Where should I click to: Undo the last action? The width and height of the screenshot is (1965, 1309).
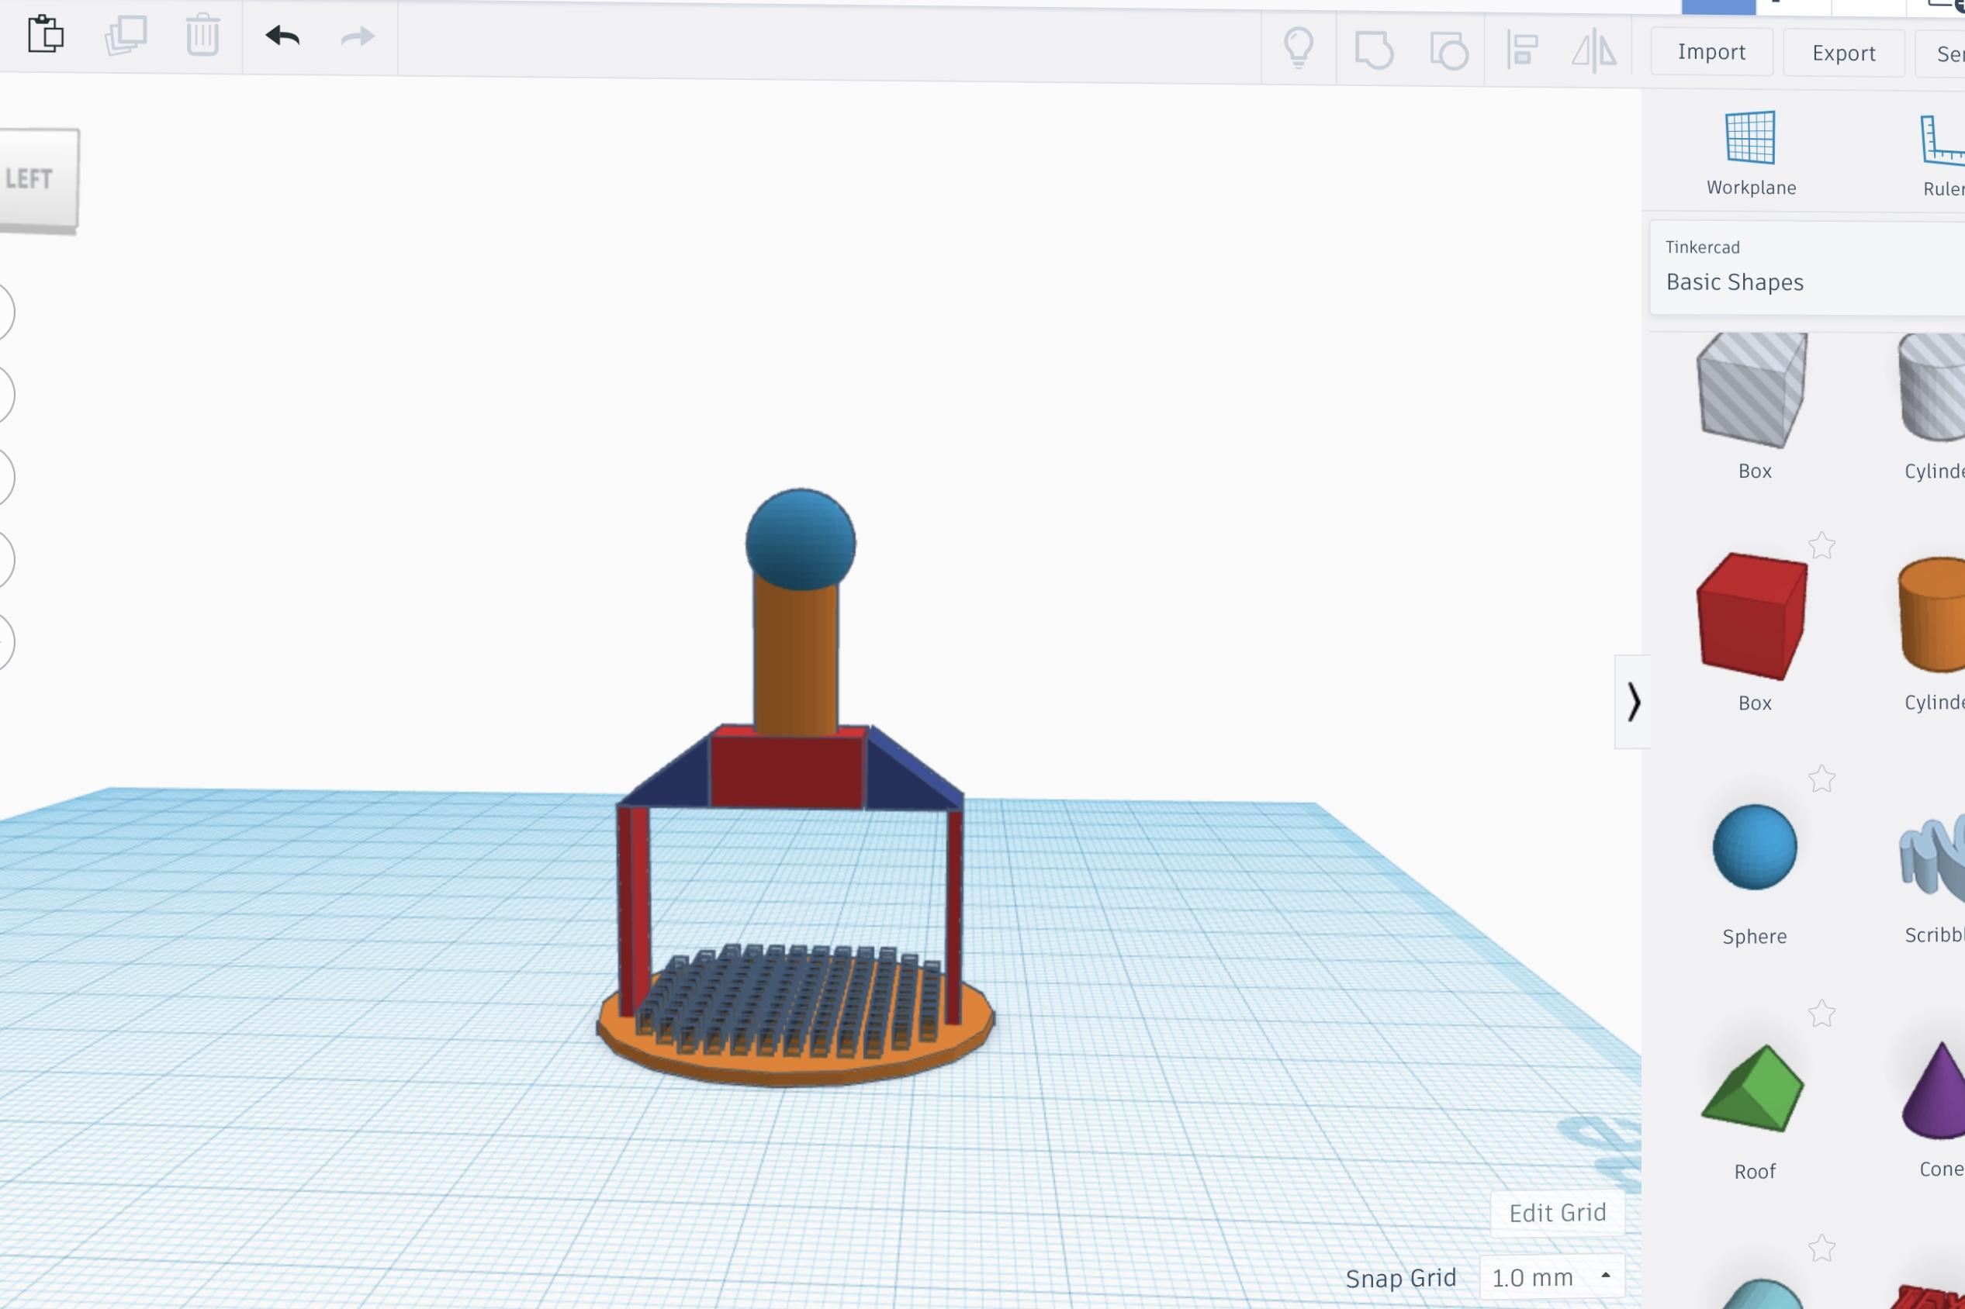pos(282,36)
